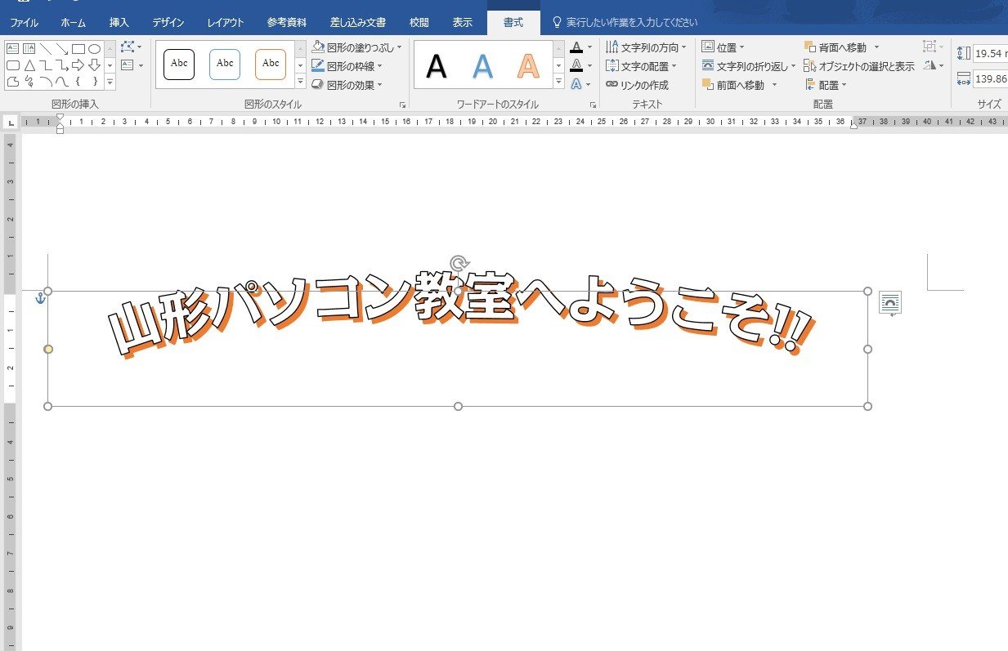1008x651 pixels.
Task: Apply the blue A WordArt style
Action: tap(483, 65)
